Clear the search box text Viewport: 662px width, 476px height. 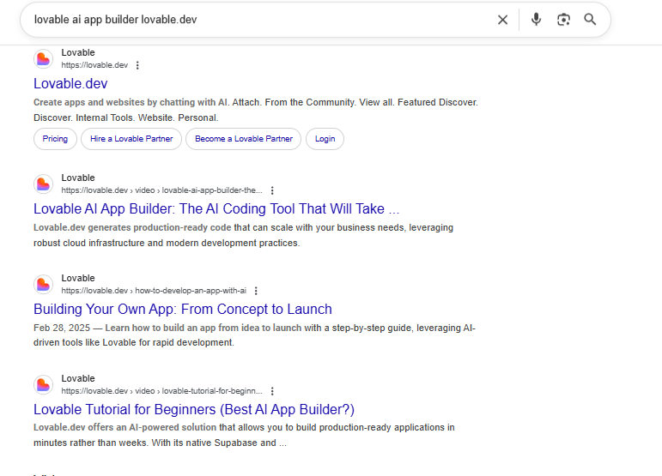pos(502,20)
